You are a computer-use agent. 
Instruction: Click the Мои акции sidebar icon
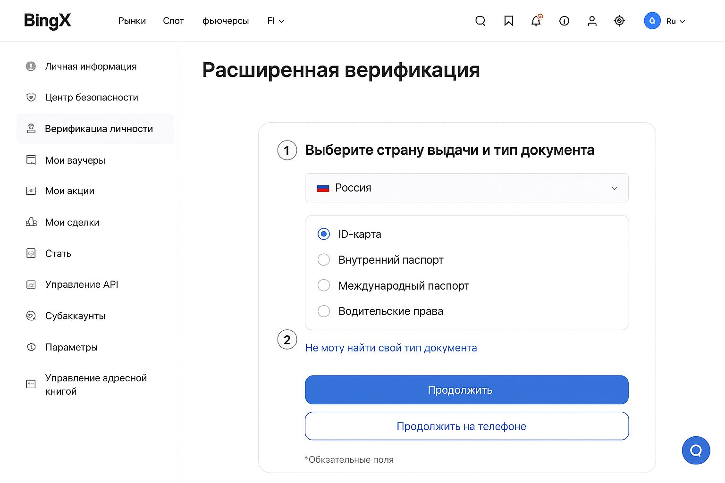point(31,191)
